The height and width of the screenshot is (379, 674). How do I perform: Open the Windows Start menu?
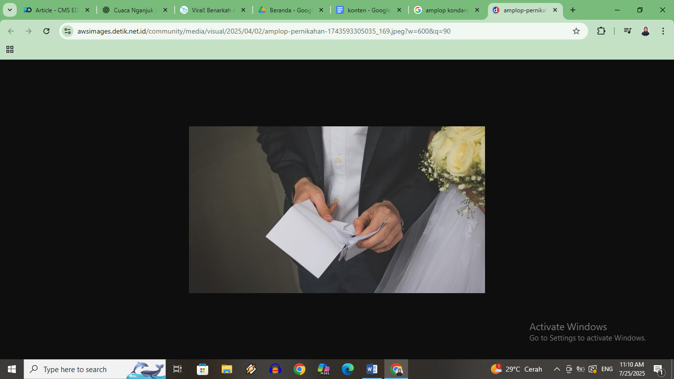[12, 369]
